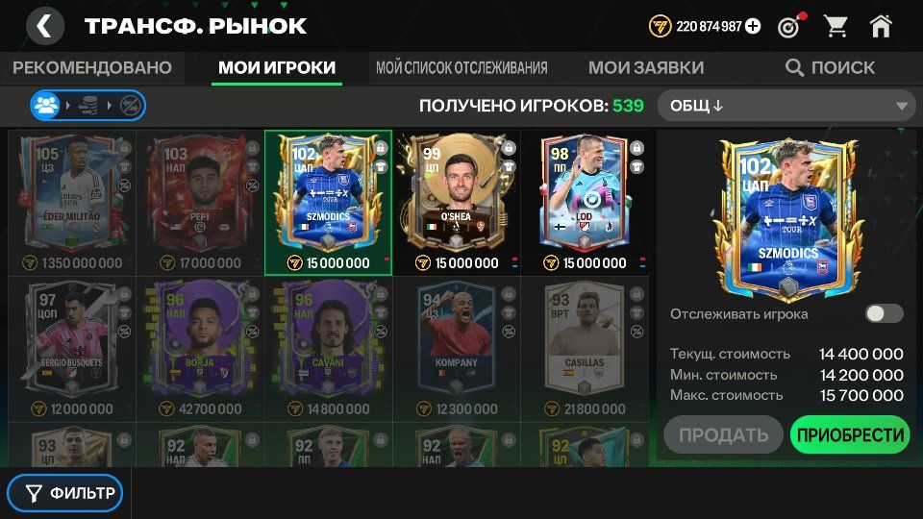This screenshot has width=923, height=519.
Task: Open the МОИ ЗАЯВКИ tab
Action: pos(646,67)
